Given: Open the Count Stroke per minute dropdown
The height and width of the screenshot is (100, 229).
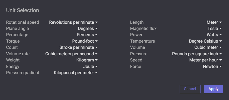Looking at the screenshot, I should pos(78,47).
